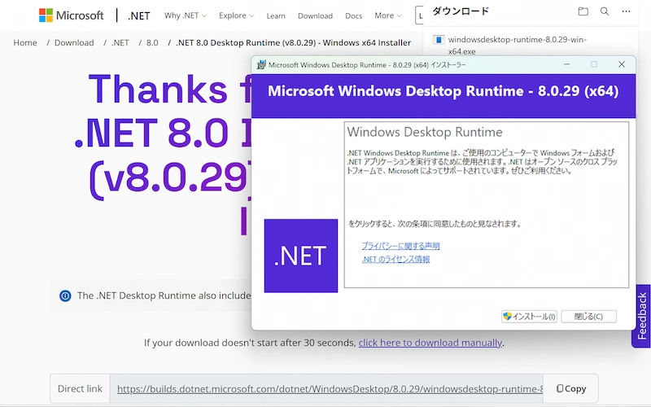
Task: Open the Docs menu item
Action: point(353,15)
